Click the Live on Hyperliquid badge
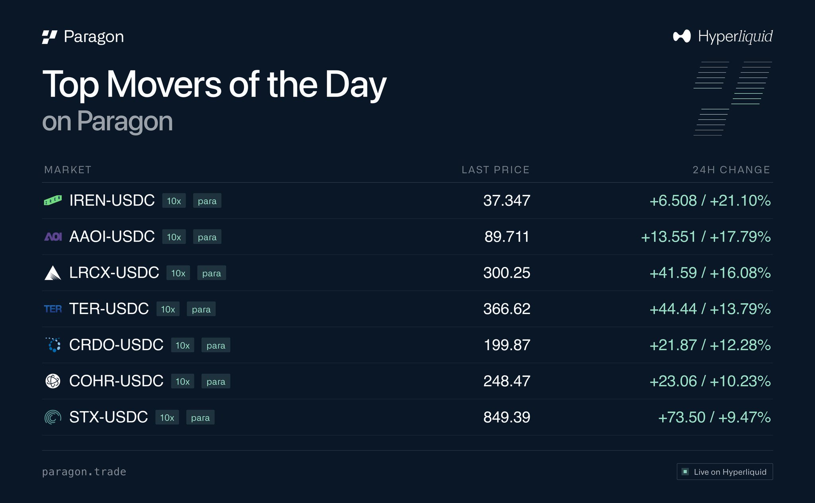This screenshot has width=815, height=503. point(725,472)
